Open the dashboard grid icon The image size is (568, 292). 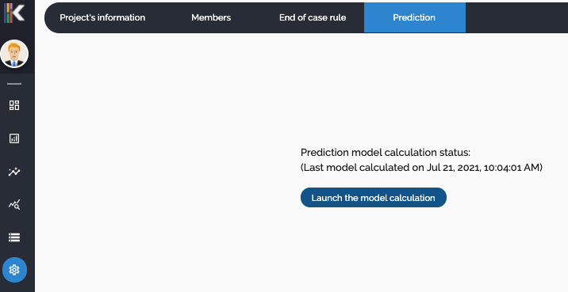click(x=14, y=105)
